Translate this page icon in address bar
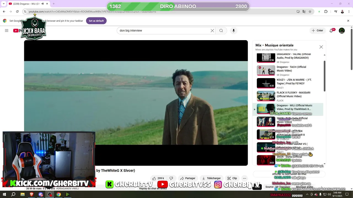The height and width of the screenshot is (198, 353). [x=304, y=12]
